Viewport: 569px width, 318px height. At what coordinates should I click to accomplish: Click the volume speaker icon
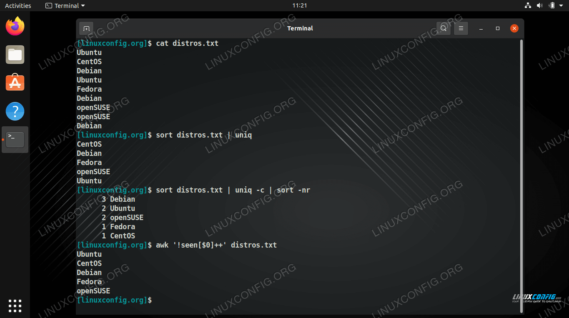coord(539,5)
